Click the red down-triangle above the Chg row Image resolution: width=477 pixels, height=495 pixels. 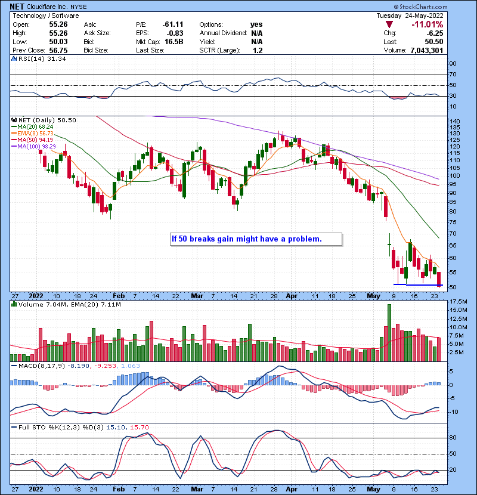(389, 24)
